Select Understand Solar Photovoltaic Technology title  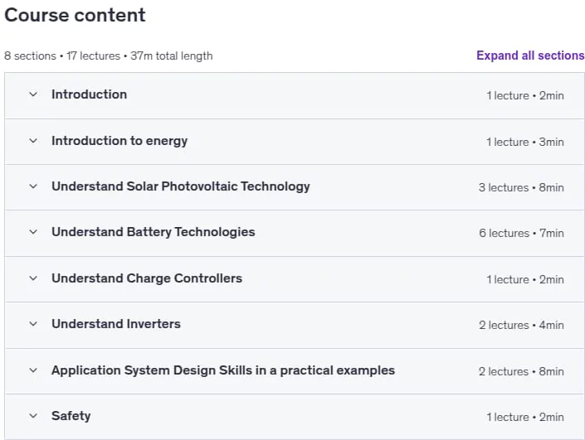click(x=181, y=186)
